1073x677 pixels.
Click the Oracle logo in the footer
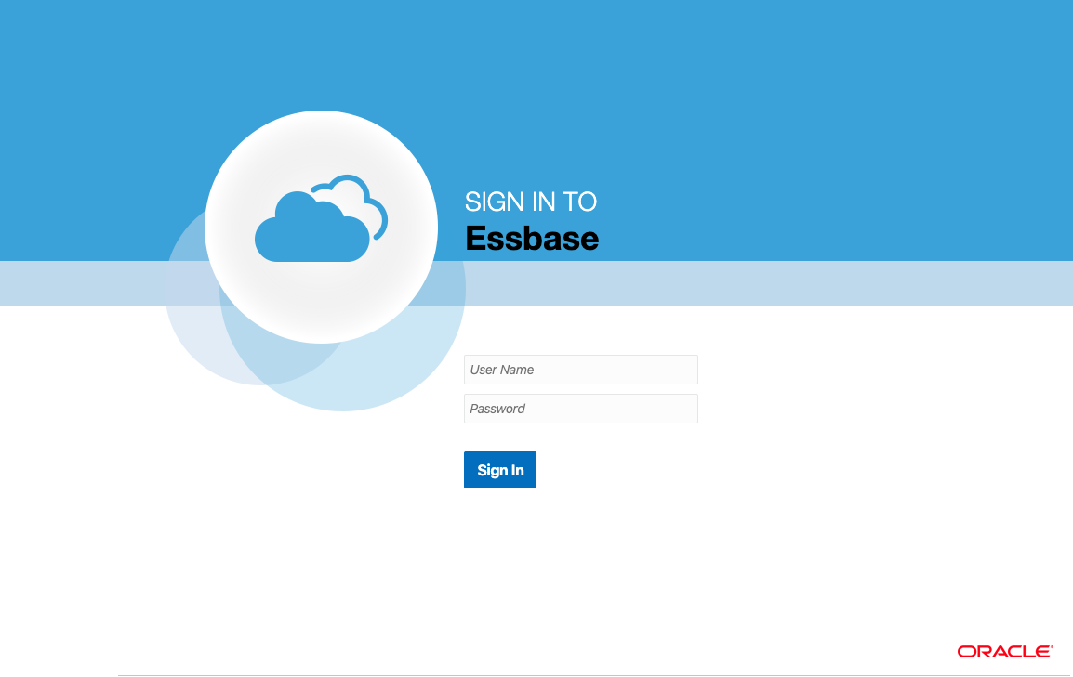click(1004, 652)
